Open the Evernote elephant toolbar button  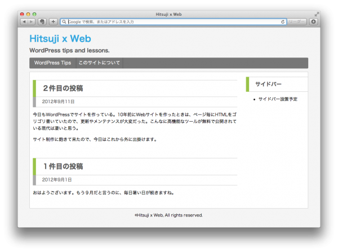click(x=42, y=22)
